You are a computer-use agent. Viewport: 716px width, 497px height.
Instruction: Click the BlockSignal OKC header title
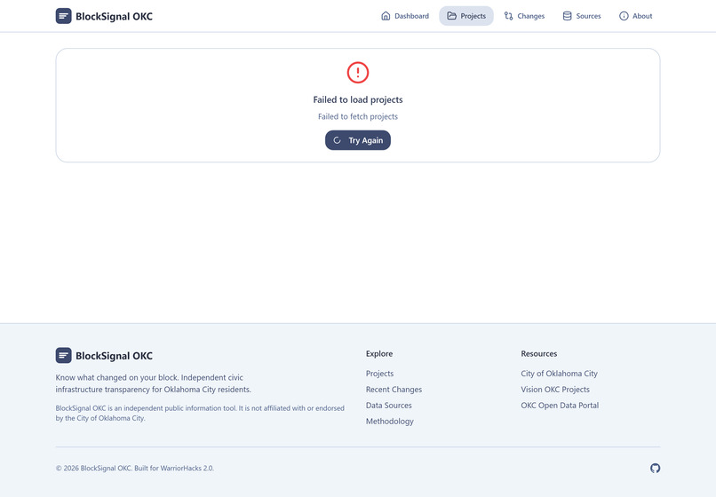pos(115,17)
